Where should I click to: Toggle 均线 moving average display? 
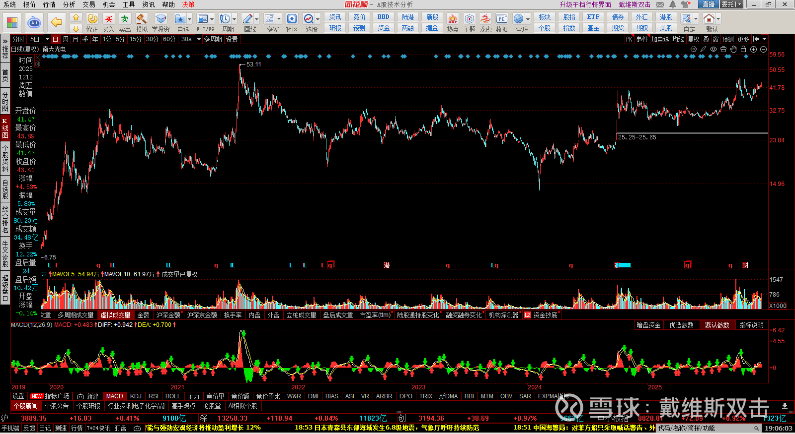coord(678,39)
